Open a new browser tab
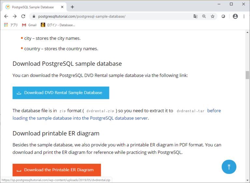This screenshot has width=250, height=183. [72, 7]
